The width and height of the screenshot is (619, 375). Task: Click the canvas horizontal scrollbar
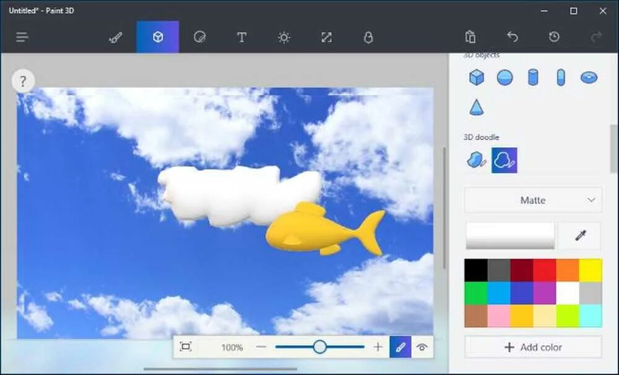pos(220,369)
